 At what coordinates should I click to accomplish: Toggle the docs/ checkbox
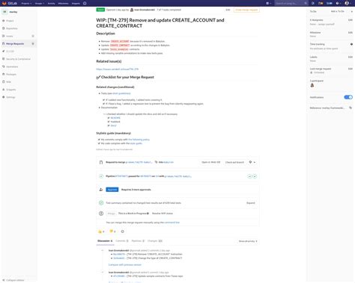(x=109, y=125)
